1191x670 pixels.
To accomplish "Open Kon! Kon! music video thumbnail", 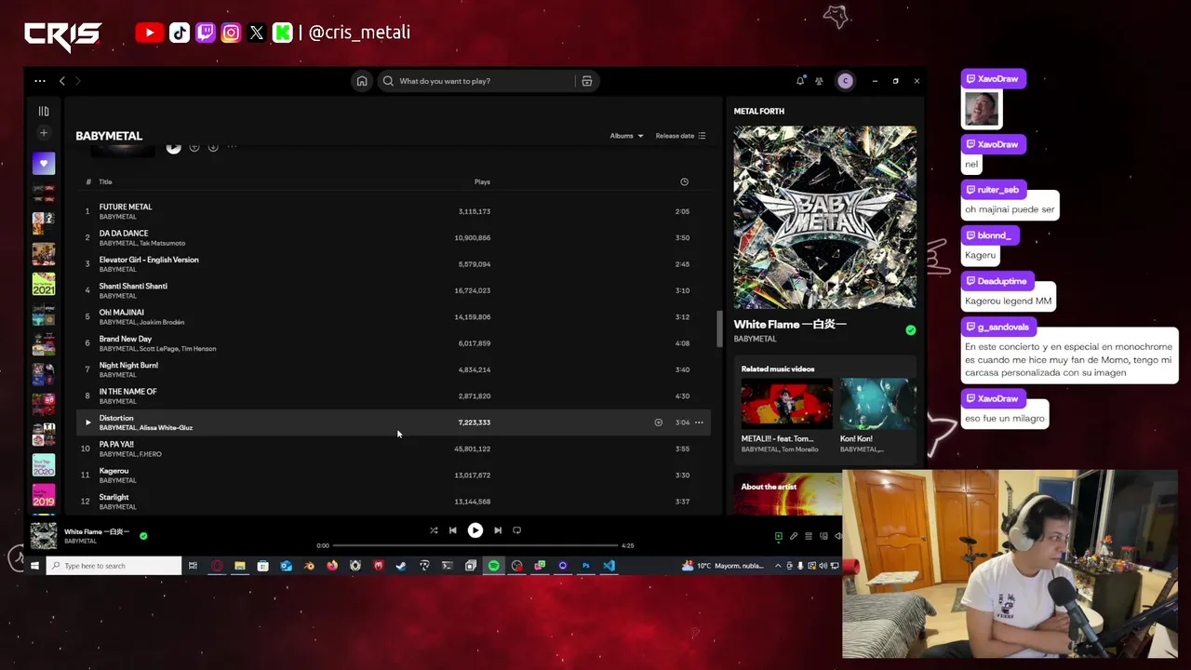I will tap(877, 404).
